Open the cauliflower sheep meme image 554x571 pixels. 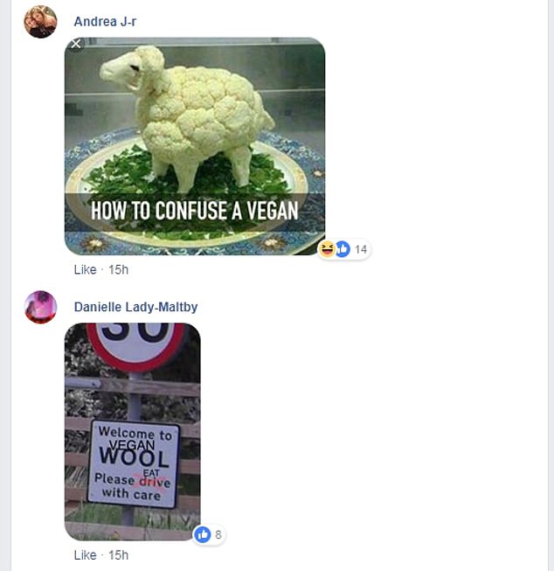[195, 146]
